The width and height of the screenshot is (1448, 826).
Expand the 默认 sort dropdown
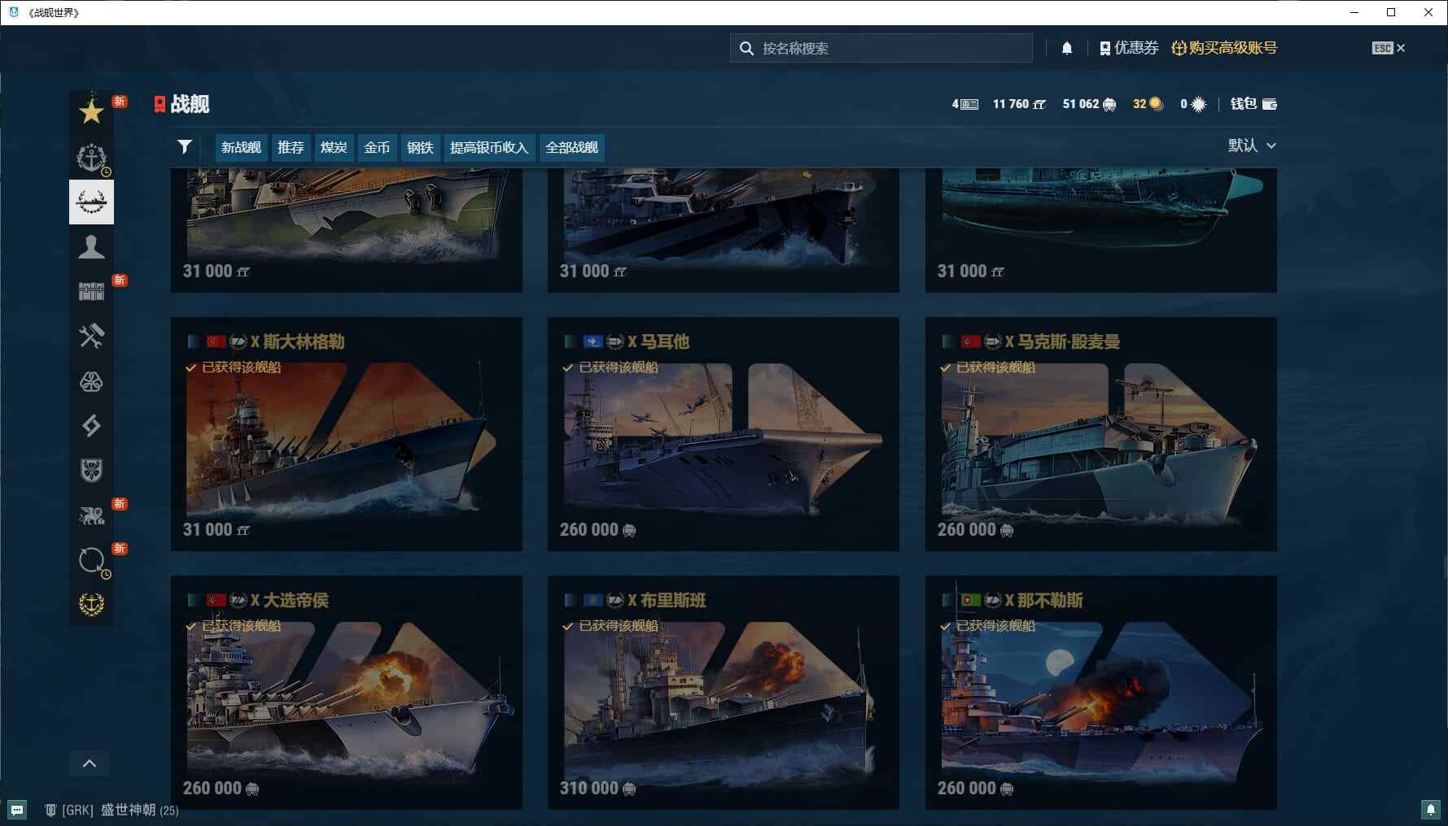point(1252,146)
